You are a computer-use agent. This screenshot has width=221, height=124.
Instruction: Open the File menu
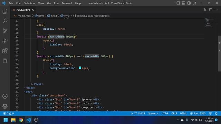coord(11,3)
